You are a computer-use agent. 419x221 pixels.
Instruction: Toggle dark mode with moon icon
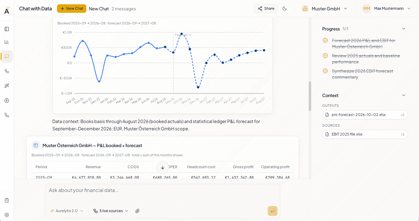tap(285, 9)
